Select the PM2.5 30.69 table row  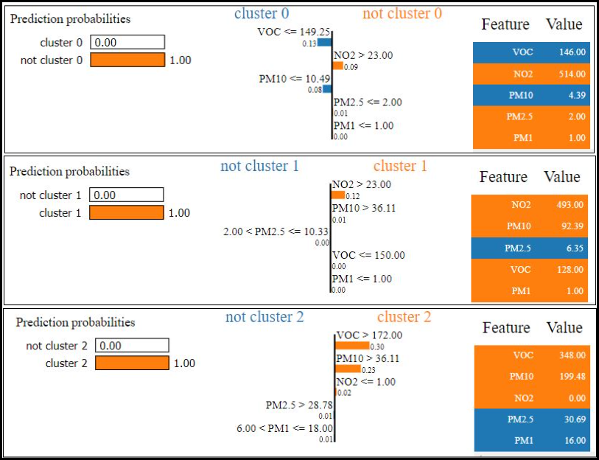(x=532, y=419)
